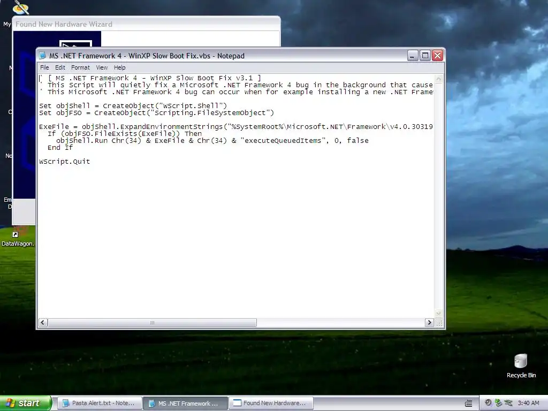Open the View menu in Notepad

click(x=102, y=67)
